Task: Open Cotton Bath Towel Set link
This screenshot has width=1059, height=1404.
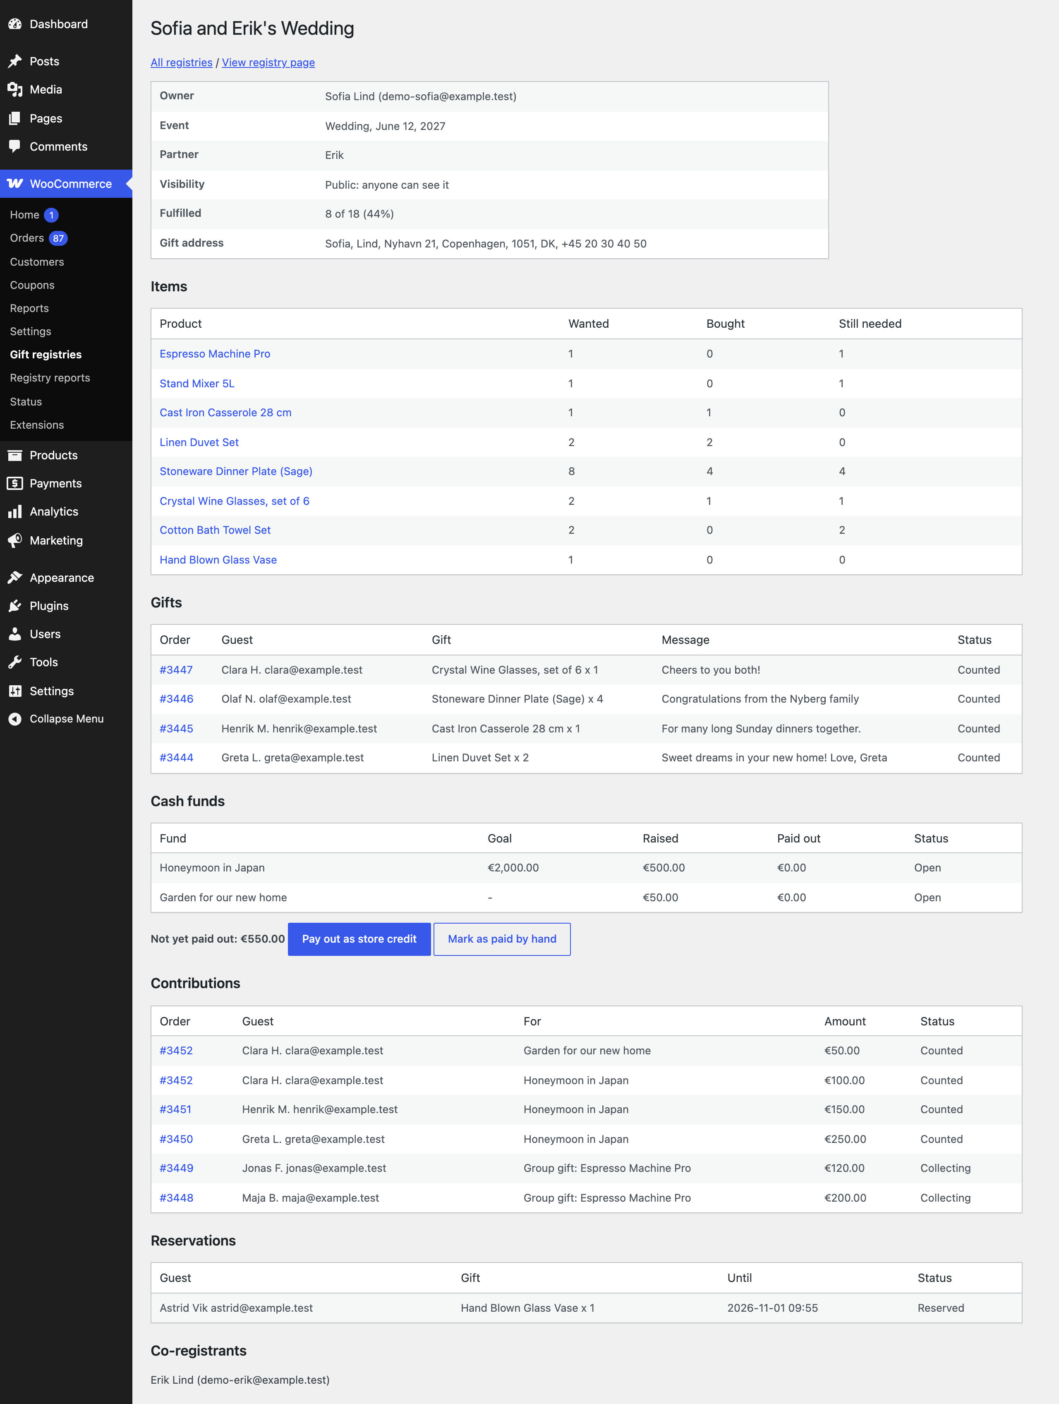Action: coord(215,530)
